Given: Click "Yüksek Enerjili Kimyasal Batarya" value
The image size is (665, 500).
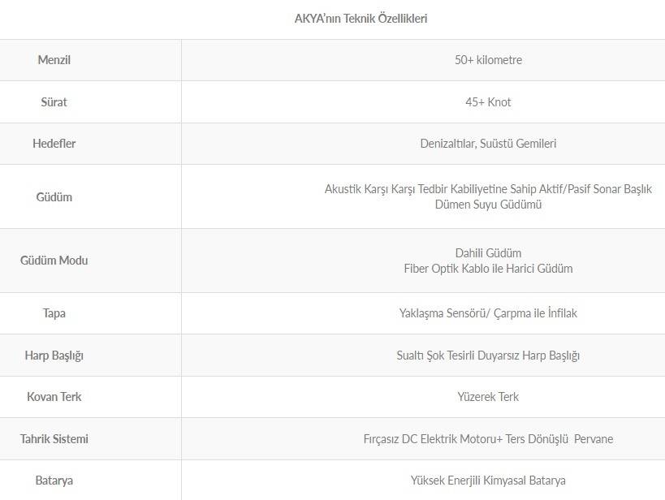Looking at the screenshot, I should click(488, 481).
